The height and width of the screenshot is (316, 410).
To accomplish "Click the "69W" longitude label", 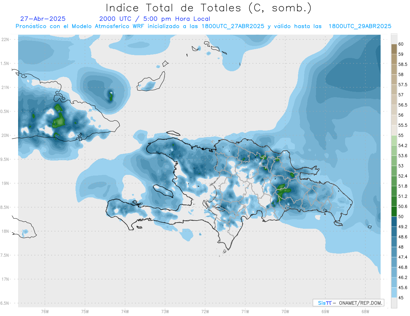I will pyautogui.click(x=325, y=312).
